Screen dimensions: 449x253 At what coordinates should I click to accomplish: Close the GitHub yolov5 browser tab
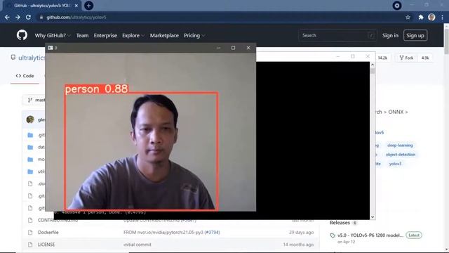[76, 6]
